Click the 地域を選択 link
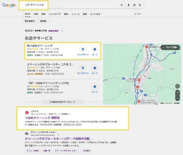Image resolution: width=183 pixels, height=155 pixels. [x=53, y=31]
